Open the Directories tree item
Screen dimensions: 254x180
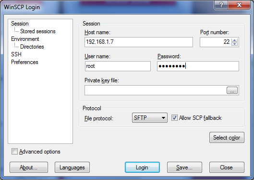[32, 47]
